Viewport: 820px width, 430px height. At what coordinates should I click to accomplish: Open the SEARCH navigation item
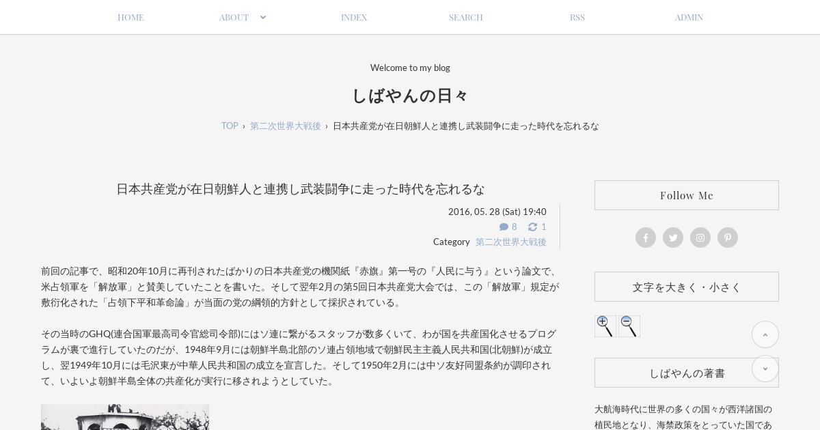point(466,17)
